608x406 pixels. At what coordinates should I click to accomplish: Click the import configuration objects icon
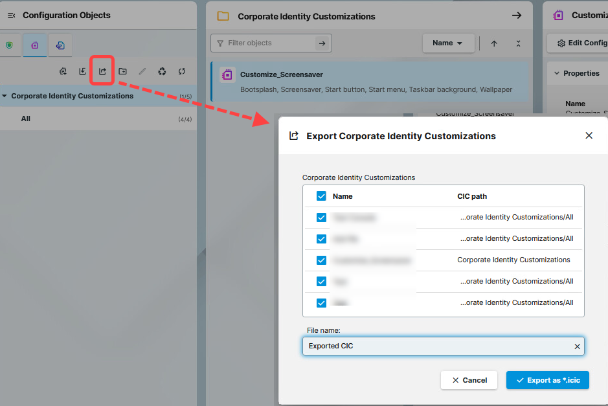(x=82, y=71)
